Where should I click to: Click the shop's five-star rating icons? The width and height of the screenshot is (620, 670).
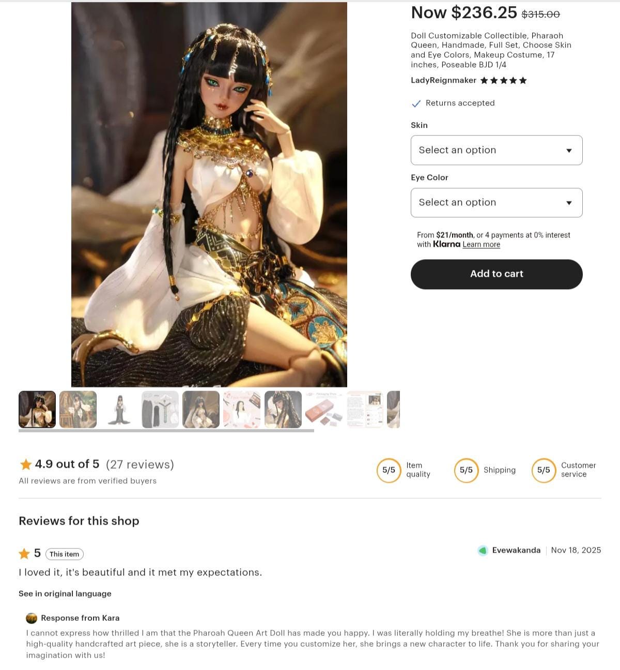pyautogui.click(x=503, y=80)
